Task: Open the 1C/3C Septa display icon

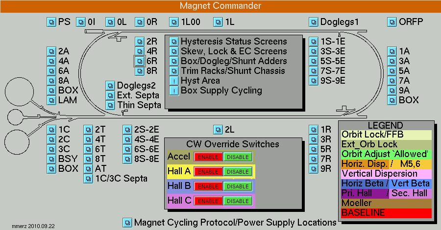Action: pos(88,179)
